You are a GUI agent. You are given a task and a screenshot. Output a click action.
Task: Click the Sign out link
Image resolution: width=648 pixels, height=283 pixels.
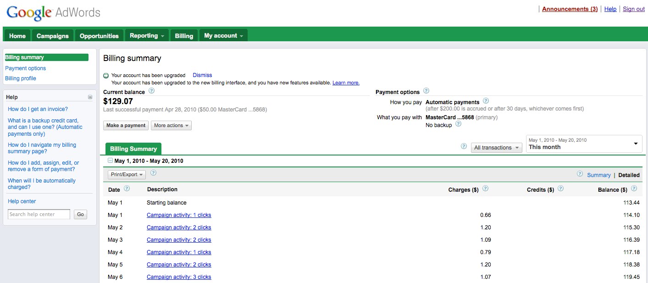point(634,9)
